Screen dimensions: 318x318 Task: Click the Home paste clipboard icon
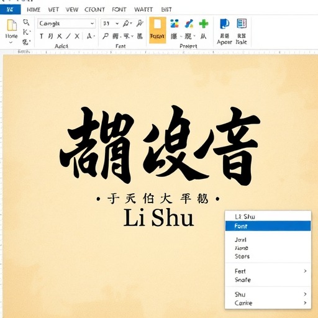coord(12,25)
